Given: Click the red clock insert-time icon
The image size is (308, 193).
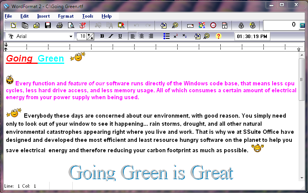Looking at the screenshot, I should 213,26.
